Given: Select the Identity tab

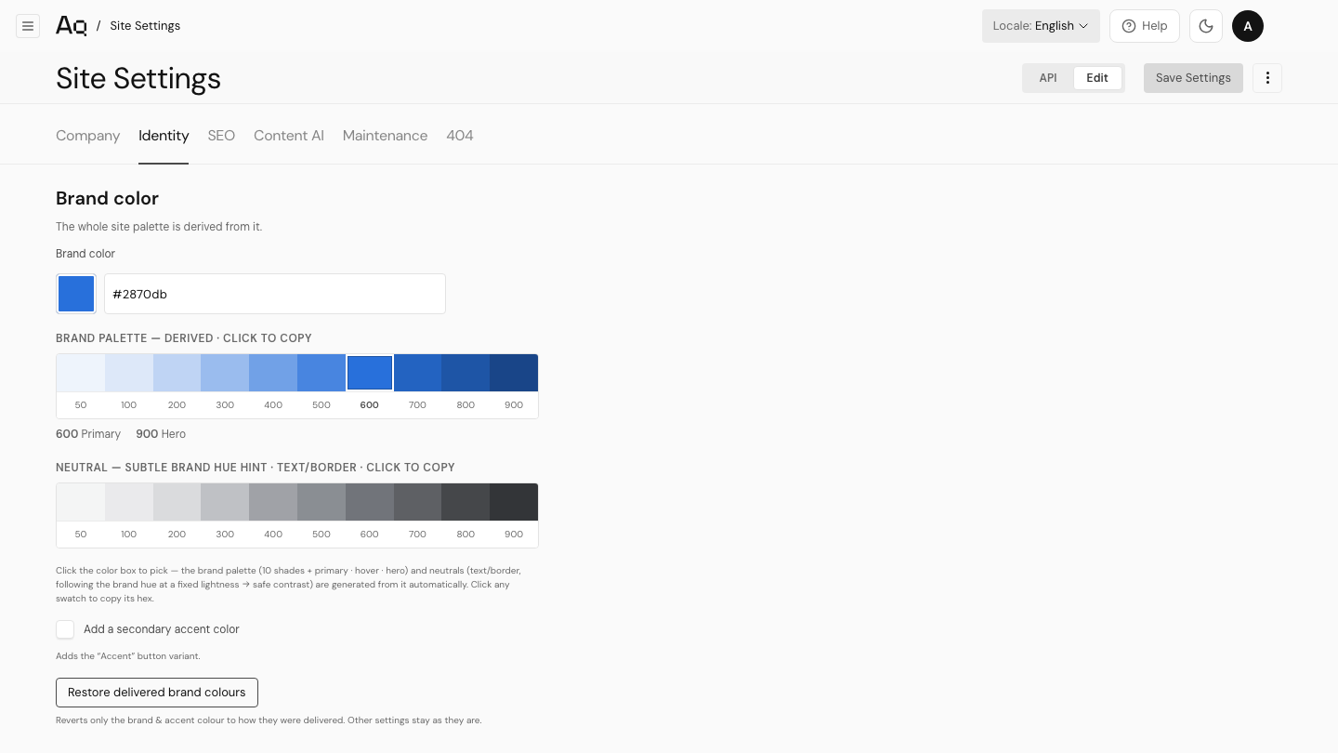Looking at the screenshot, I should click(x=164, y=136).
